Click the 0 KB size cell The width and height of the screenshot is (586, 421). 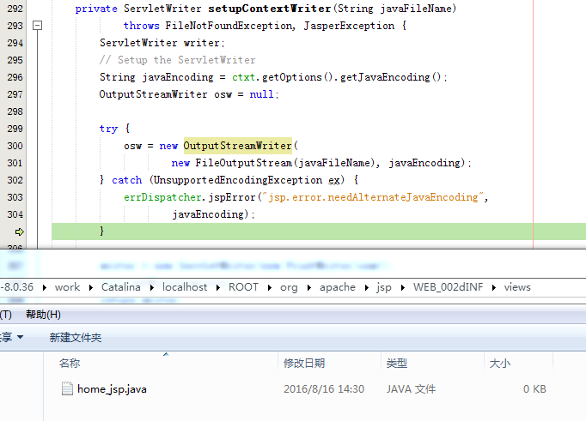[534, 389]
